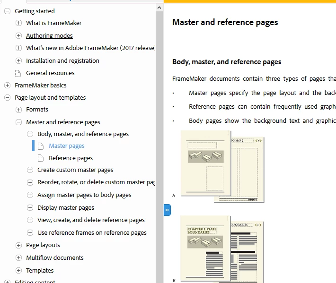The height and width of the screenshot is (283, 336).
Task: Click body pages illustration labeled B
Action: point(222,249)
